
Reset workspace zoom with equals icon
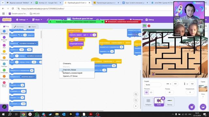click(136, 106)
